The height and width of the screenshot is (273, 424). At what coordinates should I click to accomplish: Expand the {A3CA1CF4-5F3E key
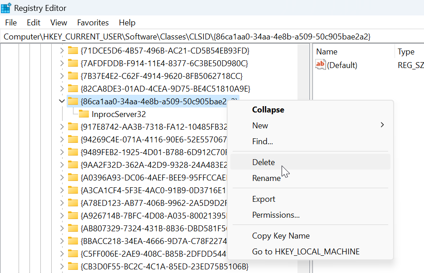(x=62, y=190)
